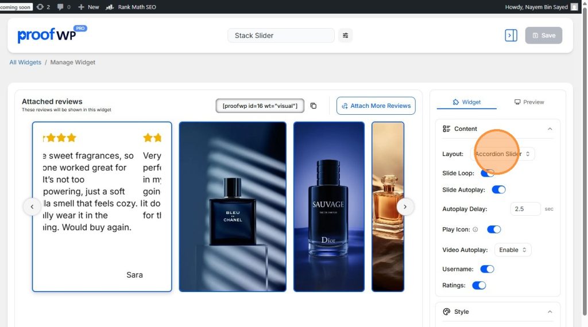Click the Autoplay Delay value field
This screenshot has width=588, height=327.
(x=525, y=209)
